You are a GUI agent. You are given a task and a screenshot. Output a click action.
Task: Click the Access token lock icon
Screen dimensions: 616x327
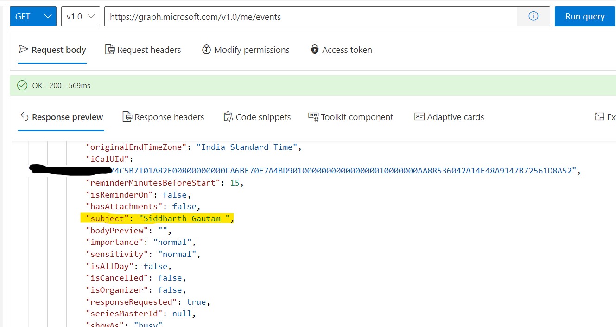point(315,49)
